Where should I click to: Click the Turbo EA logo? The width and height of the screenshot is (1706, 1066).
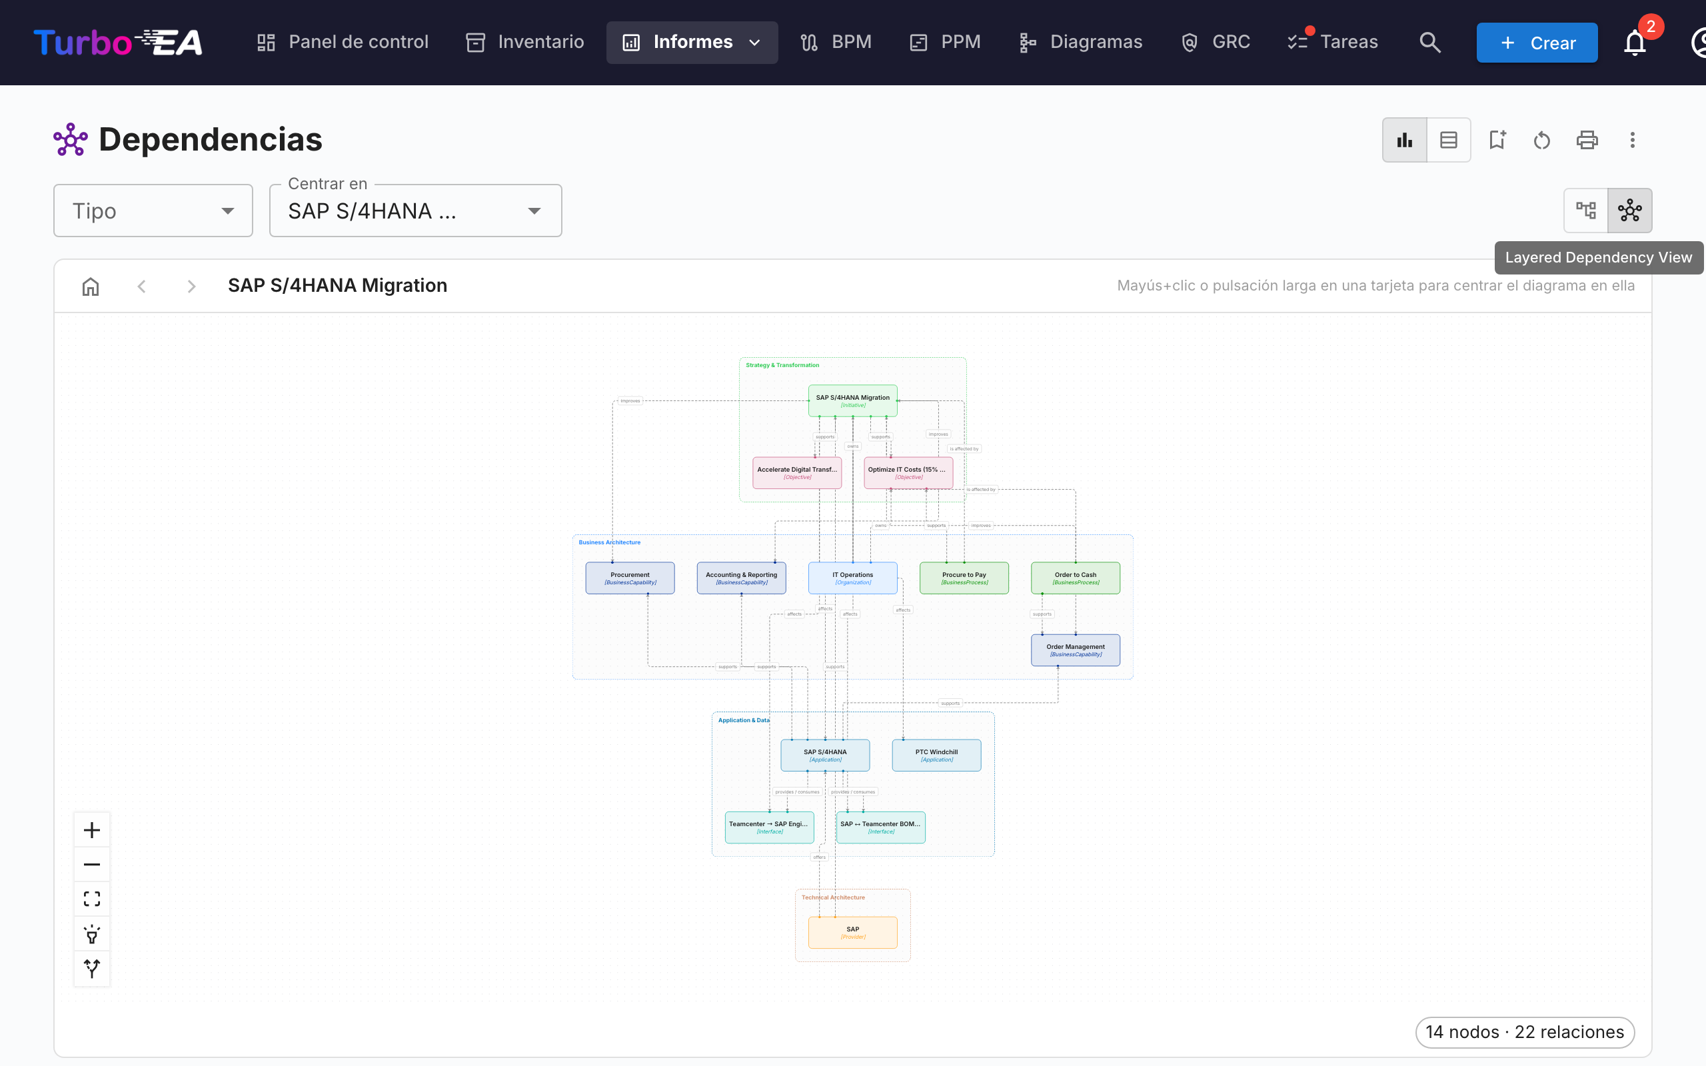(118, 42)
